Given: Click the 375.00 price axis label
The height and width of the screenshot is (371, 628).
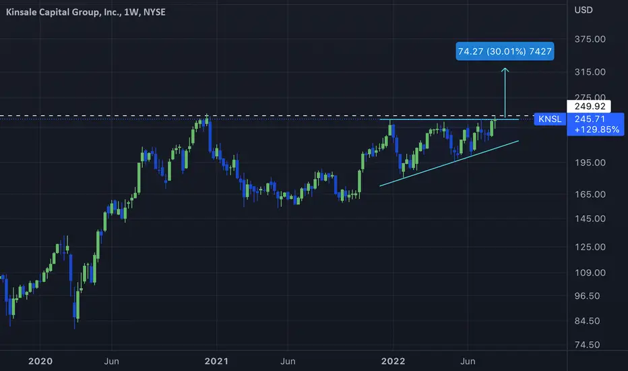Looking at the screenshot, I should click(590, 39).
